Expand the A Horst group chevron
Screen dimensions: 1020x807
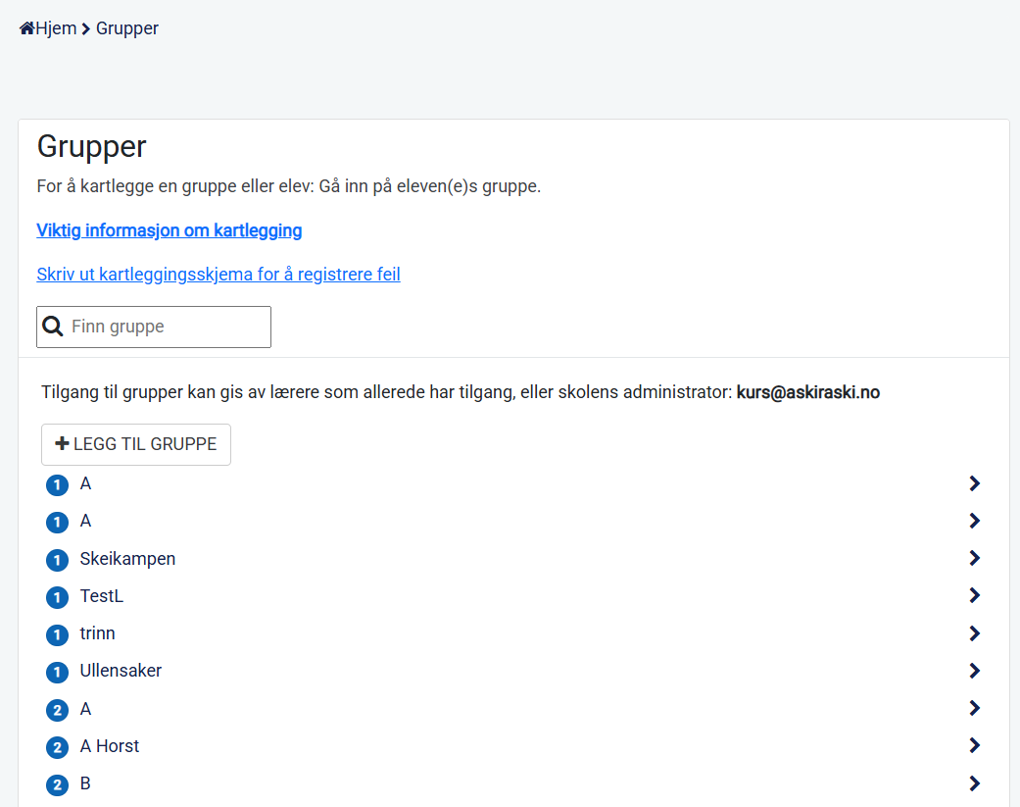tap(974, 746)
